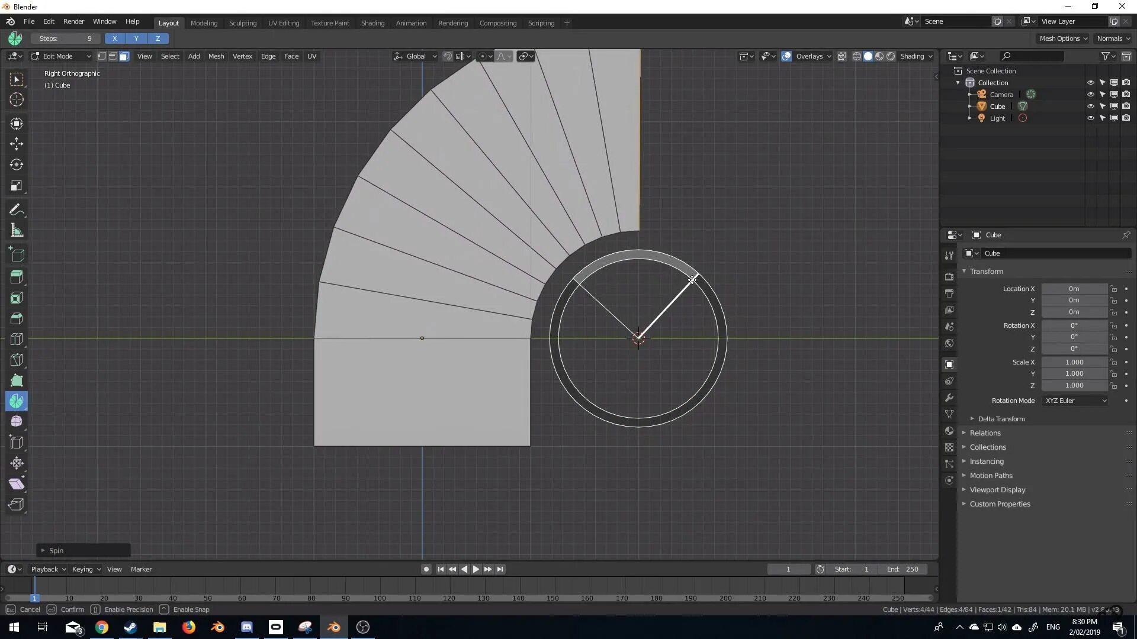The height and width of the screenshot is (639, 1137).
Task: Click the current frame field
Action: pyautogui.click(x=788, y=569)
